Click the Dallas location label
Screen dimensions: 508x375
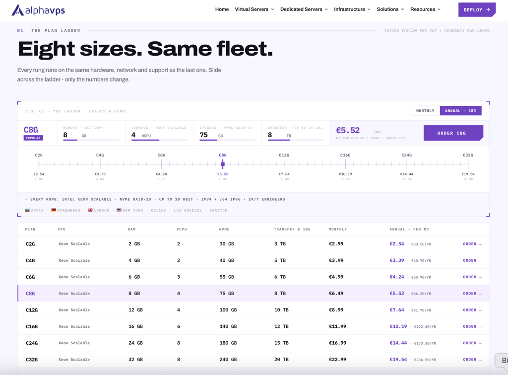[158, 210]
